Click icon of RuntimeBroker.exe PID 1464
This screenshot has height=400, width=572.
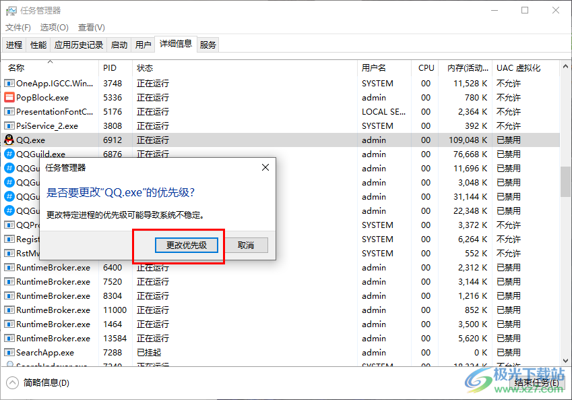coord(9,324)
